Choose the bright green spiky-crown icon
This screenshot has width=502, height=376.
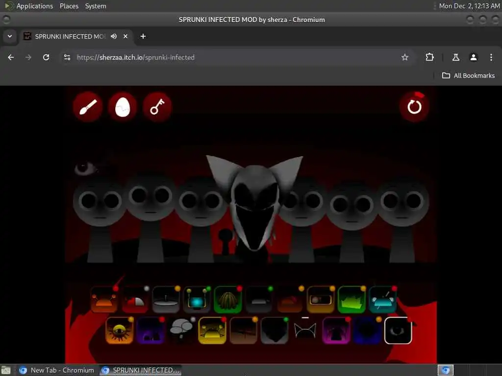[x=351, y=300]
